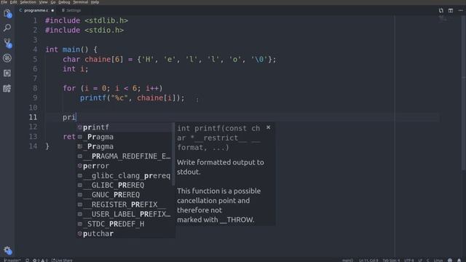The image size is (466, 262).
Task: Click the unsaved dot on programme.c tab
Action: tap(52, 10)
